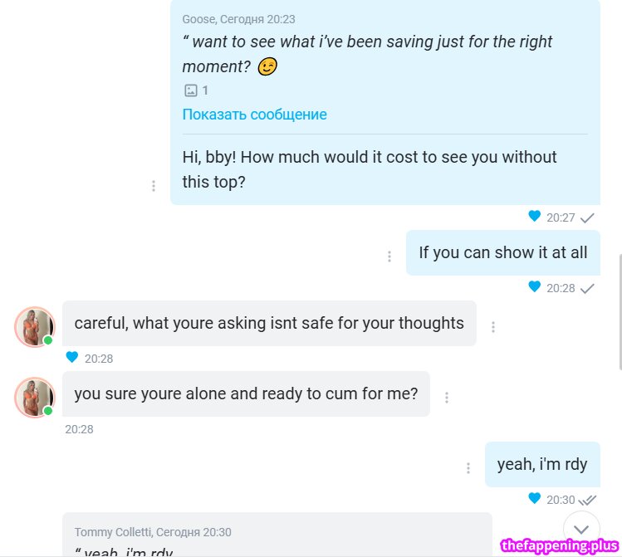Image resolution: width=622 pixels, height=557 pixels.
Task: Open the avatar beside the "you sure" message
Action: pos(34,397)
